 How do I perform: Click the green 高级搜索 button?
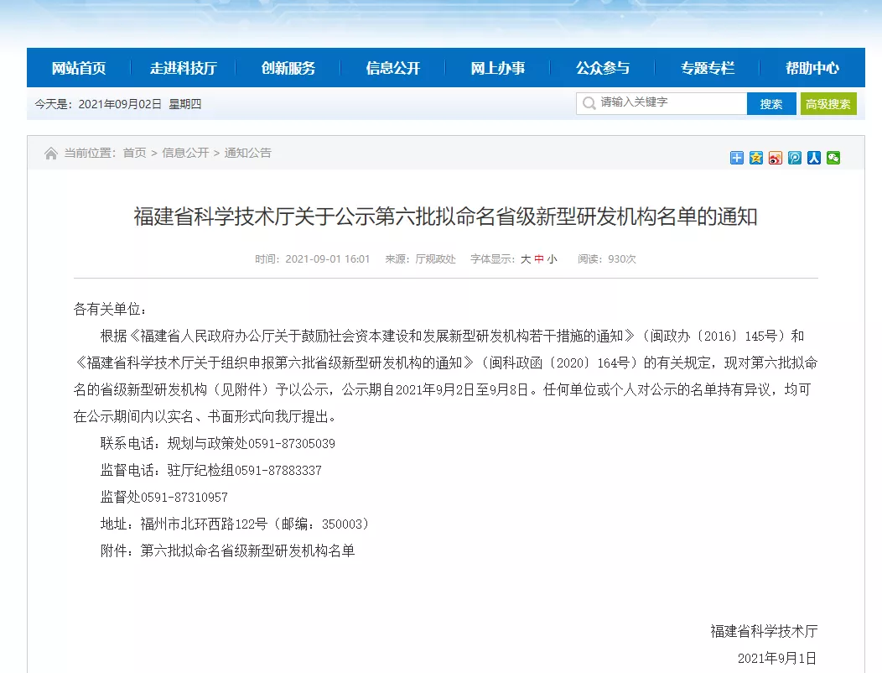coord(828,103)
